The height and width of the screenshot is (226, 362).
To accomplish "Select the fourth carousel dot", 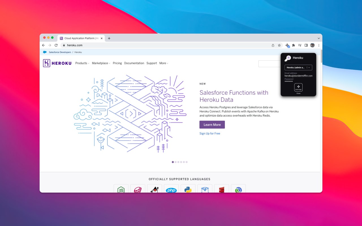I will click(x=181, y=162).
